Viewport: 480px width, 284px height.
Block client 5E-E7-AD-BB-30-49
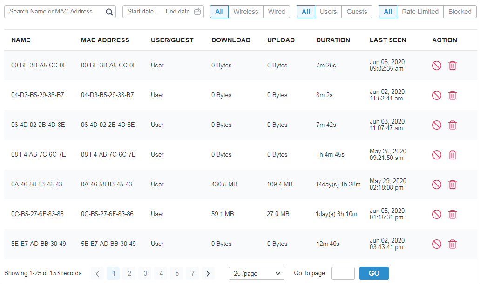[x=437, y=244]
